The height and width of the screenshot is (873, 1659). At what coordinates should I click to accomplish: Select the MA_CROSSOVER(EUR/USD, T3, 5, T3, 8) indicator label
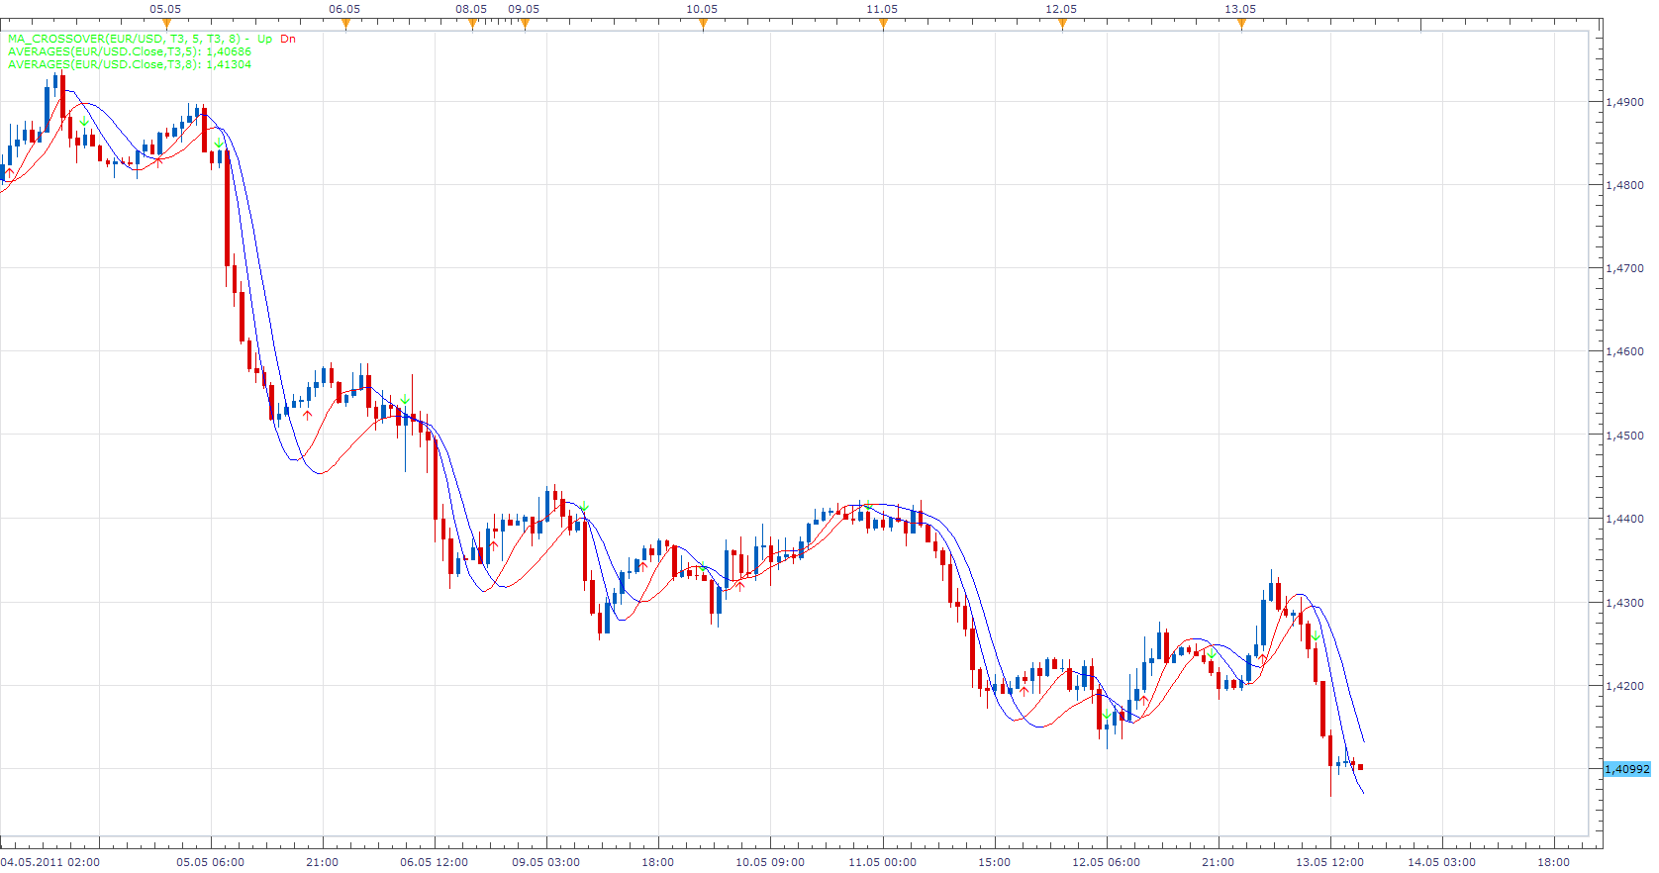tap(125, 39)
